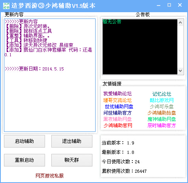
Task: Open the 网页游戏私服 link
Action: (x=50, y=176)
